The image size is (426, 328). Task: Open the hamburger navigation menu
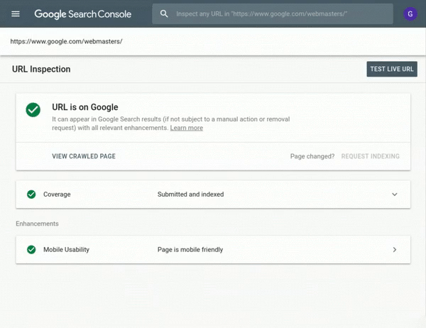point(16,13)
